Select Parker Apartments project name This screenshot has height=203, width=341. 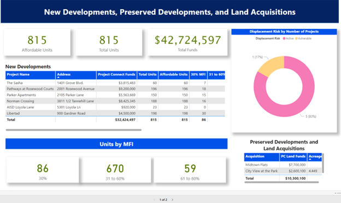click(x=21, y=95)
